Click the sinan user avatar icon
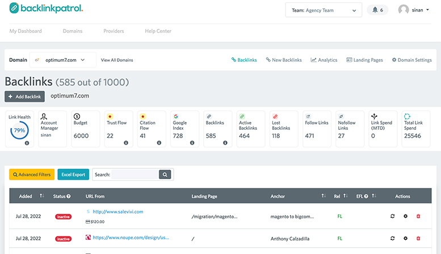 [x=404, y=10]
